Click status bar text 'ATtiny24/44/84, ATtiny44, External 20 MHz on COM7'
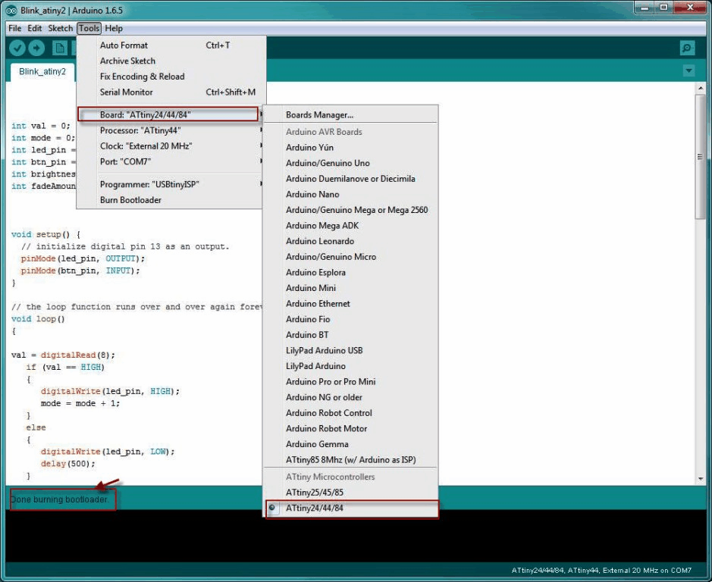This screenshot has width=712, height=582. 601,570
